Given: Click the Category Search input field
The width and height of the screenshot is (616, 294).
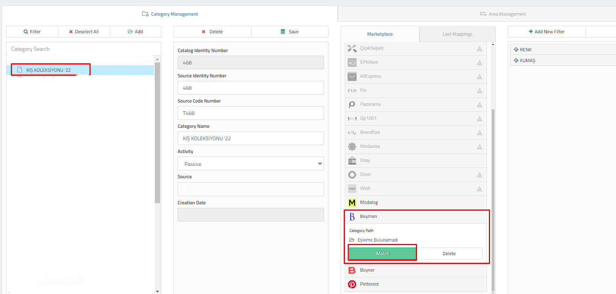Looking at the screenshot, I should coord(83,49).
